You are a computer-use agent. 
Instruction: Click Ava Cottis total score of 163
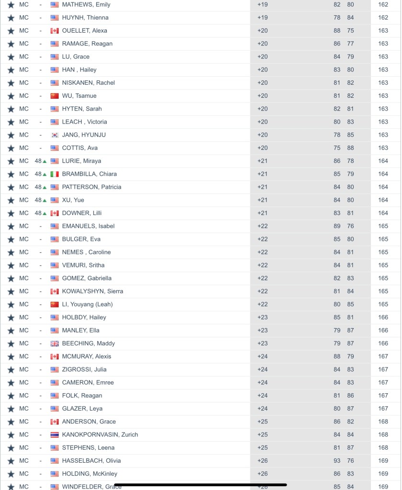coord(383,148)
